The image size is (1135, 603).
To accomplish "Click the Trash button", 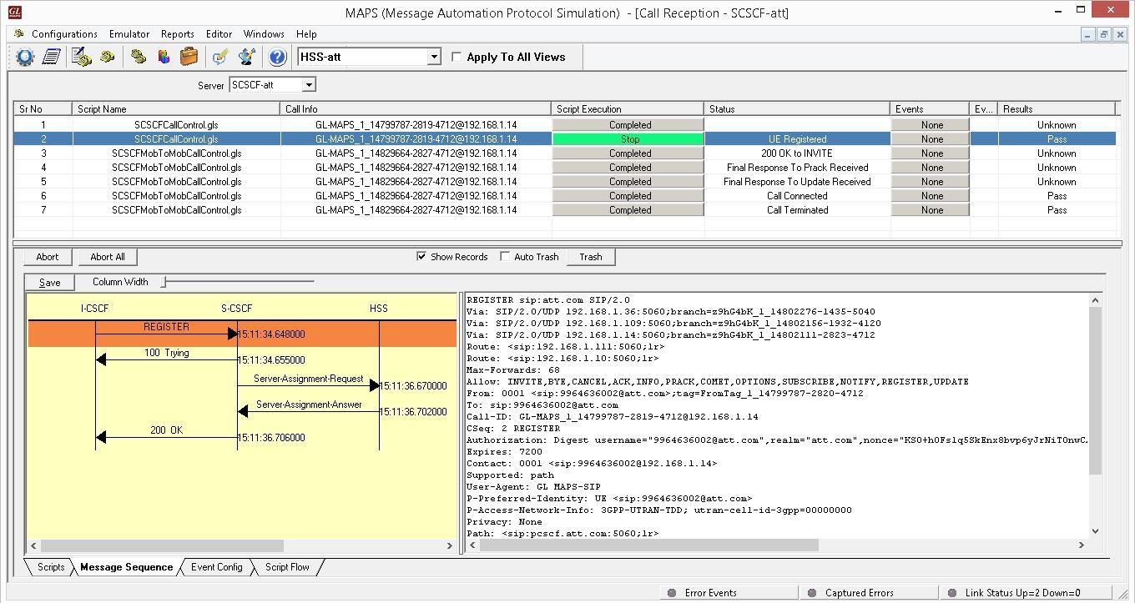I will (x=591, y=257).
